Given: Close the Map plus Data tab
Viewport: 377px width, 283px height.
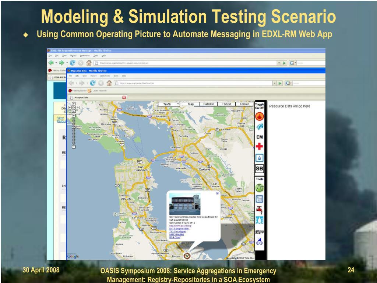Looking at the screenshot, I should click(x=124, y=97).
